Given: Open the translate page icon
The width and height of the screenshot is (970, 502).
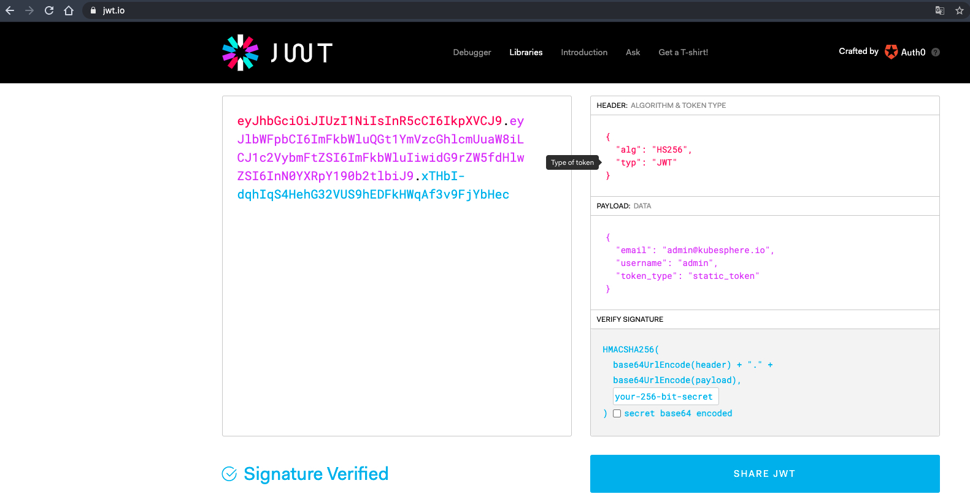Looking at the screenshot, I should point(939,10).
